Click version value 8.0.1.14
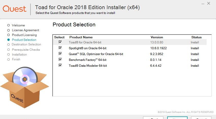 coord(156,60)
